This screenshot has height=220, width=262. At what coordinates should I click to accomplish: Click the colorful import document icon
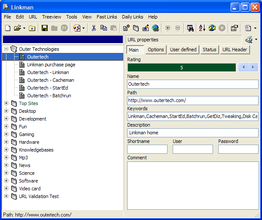[77, 28]
